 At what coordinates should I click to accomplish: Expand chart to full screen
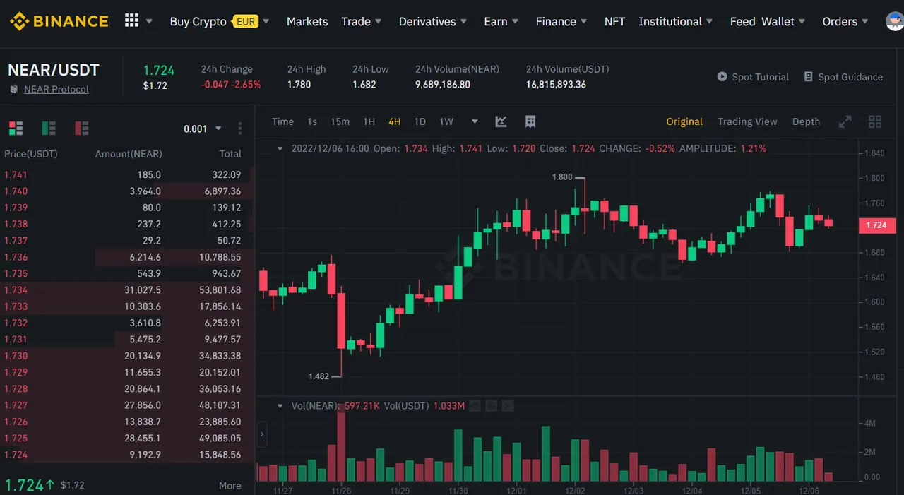(x=845, y=121)
